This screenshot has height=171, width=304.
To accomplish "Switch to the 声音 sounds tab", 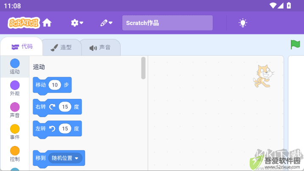I will pyautogui.click(x=101, y=48).
